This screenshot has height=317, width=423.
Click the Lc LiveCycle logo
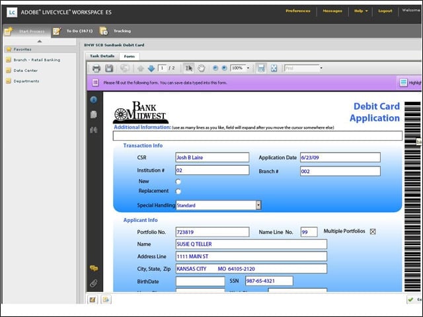[12, 13]
